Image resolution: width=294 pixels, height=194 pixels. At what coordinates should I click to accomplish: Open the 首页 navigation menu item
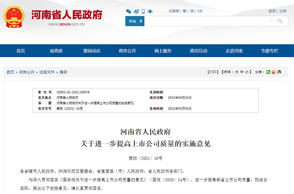21,51
